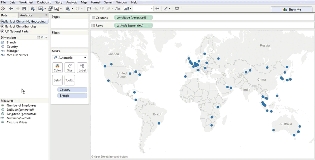Click the Longitude (generated) pill in Columns

tap(133, 18)
